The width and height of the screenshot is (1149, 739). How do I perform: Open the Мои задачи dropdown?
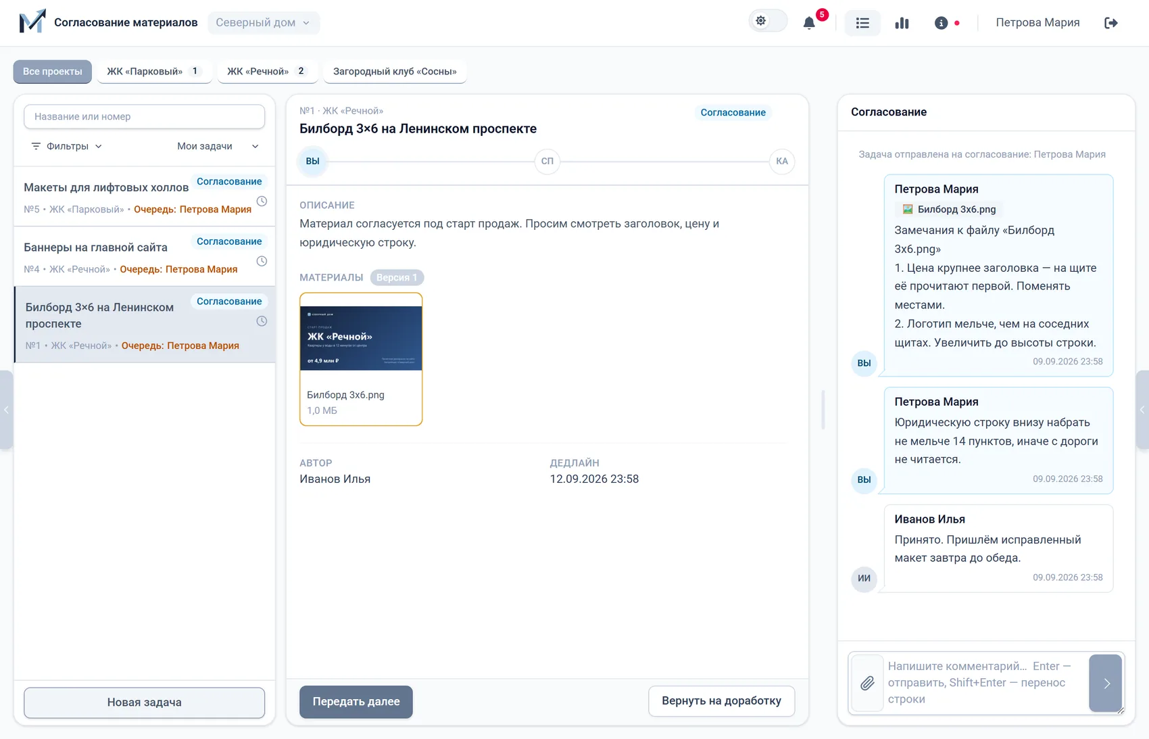pyautogui.click(x=218, y=146)
